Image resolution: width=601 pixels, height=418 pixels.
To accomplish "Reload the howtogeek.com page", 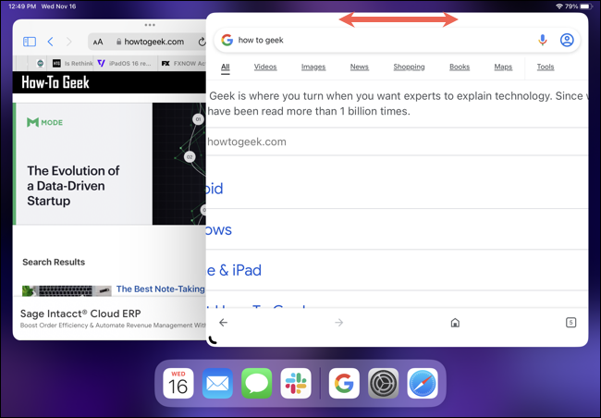I will click(202, 42).
